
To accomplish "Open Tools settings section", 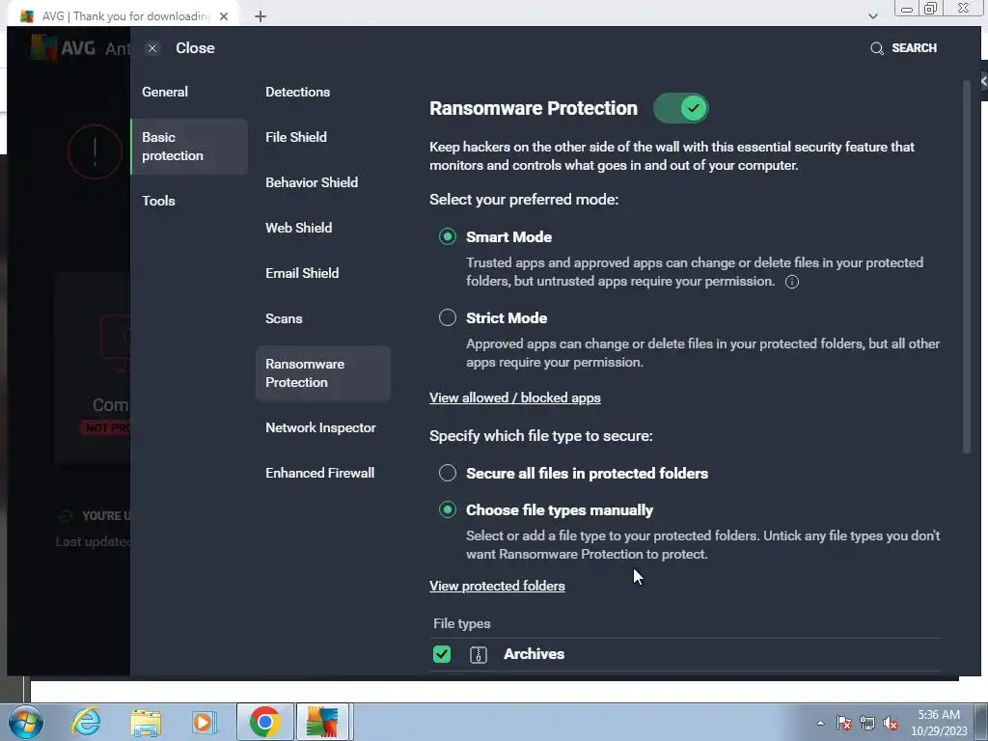I will [159, 201].
